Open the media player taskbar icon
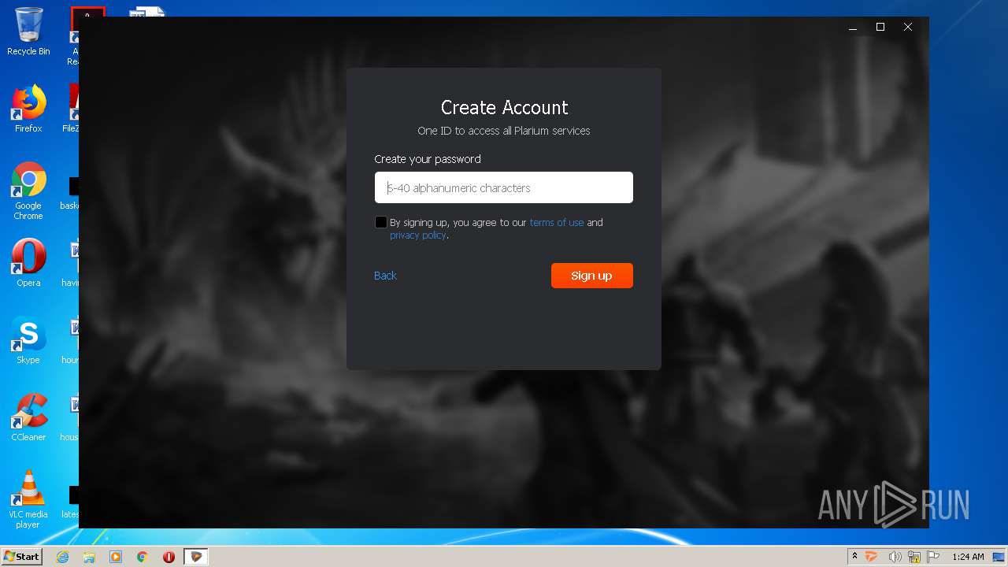This screenshot has height=567, width=1008. coord(116,557)
